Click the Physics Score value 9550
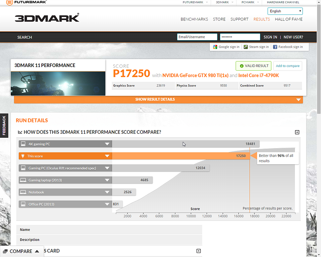This screenshot has height=257, width=321. click(223, 86)
